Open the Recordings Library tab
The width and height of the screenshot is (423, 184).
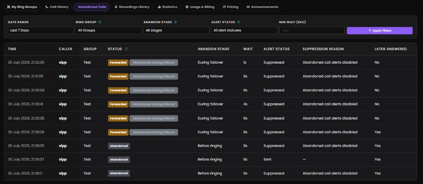point(132,7)
